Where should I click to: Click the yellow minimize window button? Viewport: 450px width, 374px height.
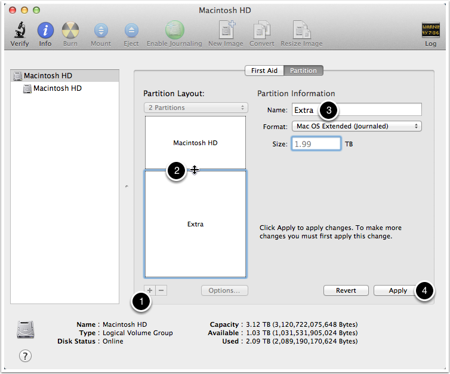[x=24, y=10]
